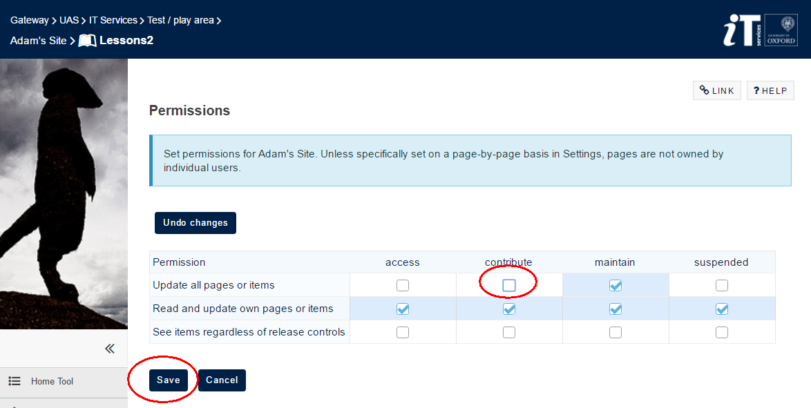Click the Lessons2 book icon
This screenshot has height=408, width=811.
point(87,41)
